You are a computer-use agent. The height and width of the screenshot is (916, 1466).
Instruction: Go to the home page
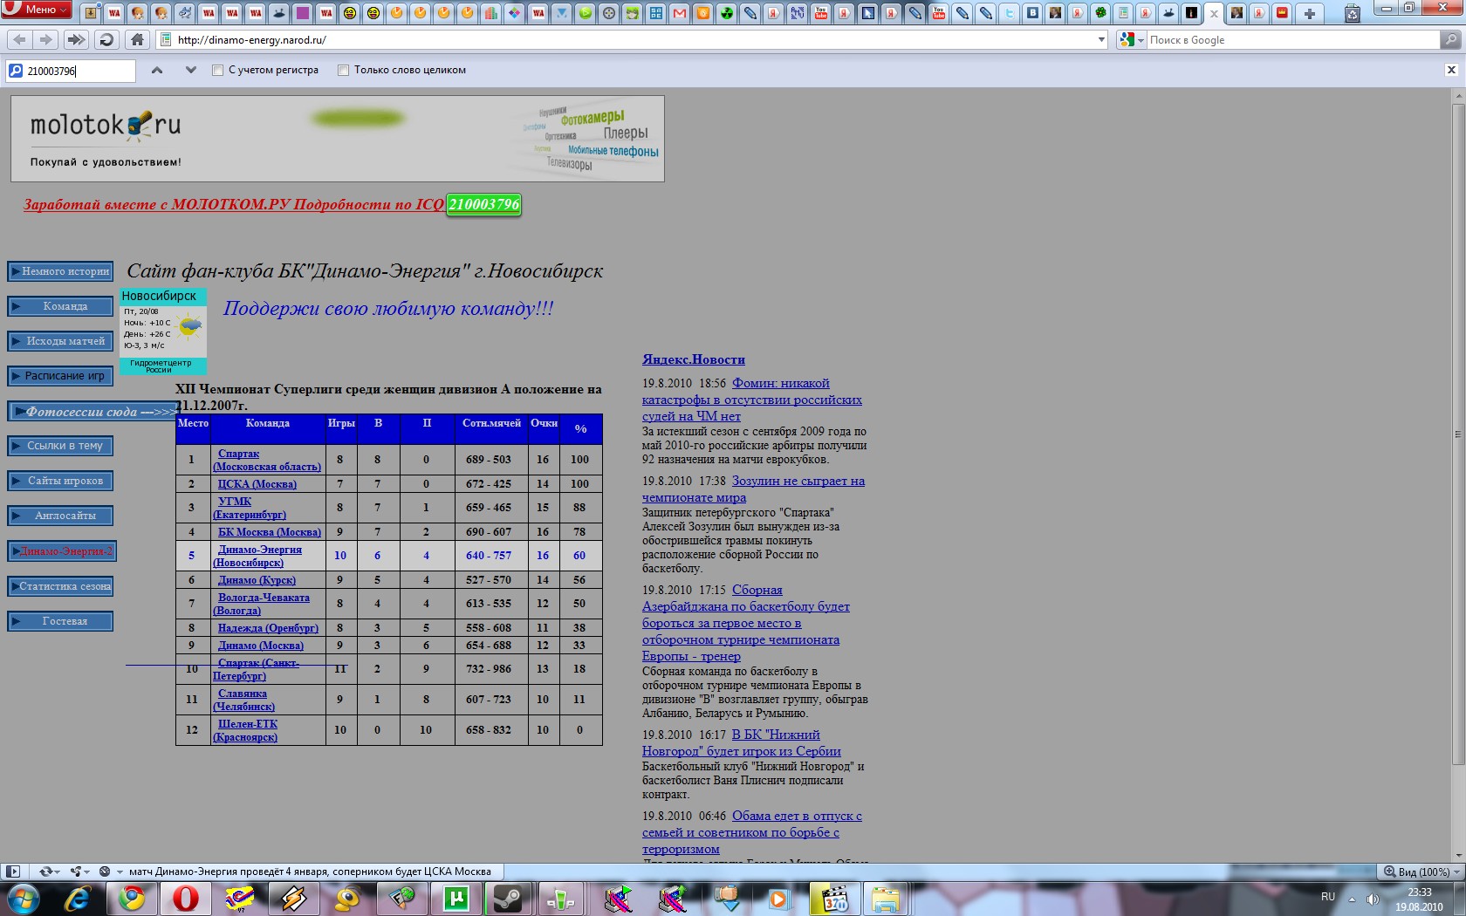137,40
